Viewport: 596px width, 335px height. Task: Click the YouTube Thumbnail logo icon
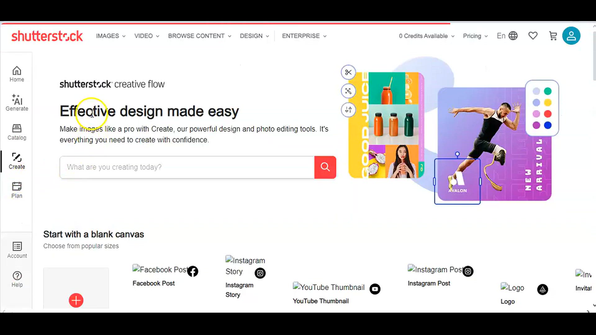(375, 289)
